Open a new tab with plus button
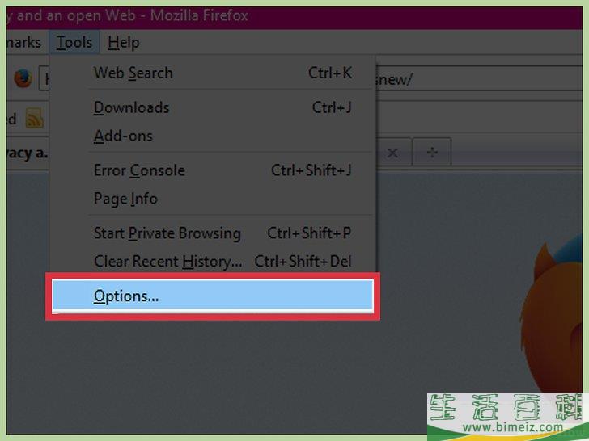This screenshot has height=441, width=589. (x=432, y=152)
